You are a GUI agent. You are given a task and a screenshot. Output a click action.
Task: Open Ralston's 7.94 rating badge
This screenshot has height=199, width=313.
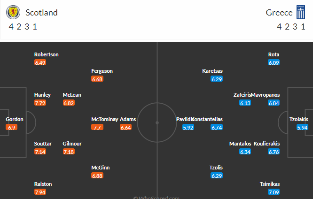click(x=40, y=192)
